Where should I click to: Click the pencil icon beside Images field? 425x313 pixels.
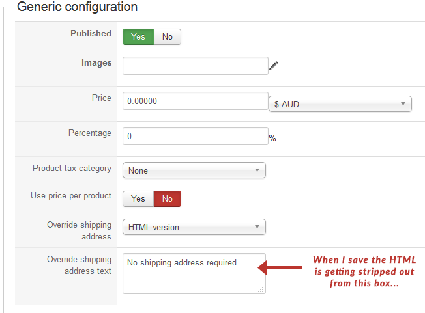coord(273,65)
